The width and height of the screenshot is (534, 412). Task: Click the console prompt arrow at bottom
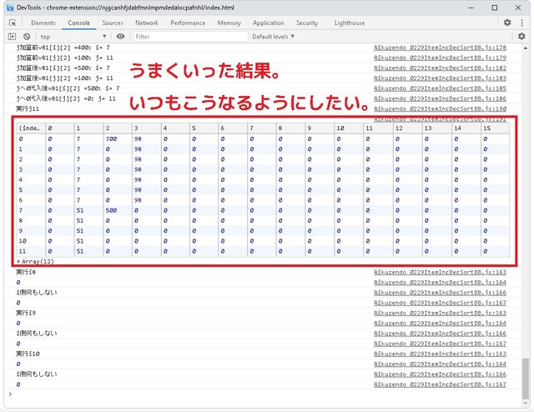10,394
